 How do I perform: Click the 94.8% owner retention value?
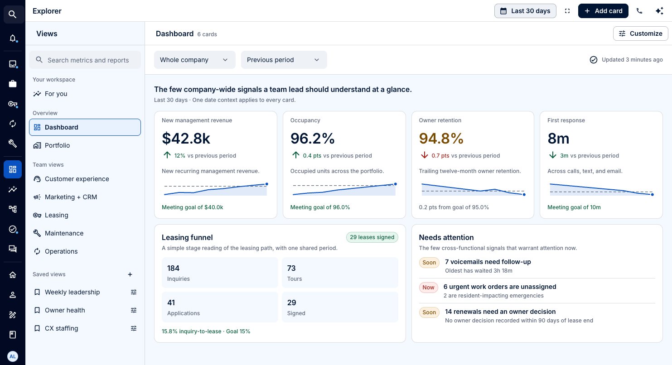click(x=441, y=138)
